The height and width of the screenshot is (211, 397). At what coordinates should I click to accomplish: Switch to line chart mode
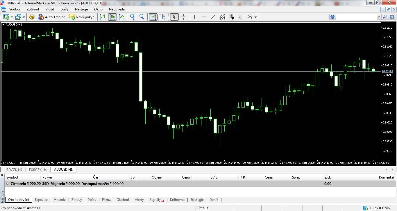[122, 17]
